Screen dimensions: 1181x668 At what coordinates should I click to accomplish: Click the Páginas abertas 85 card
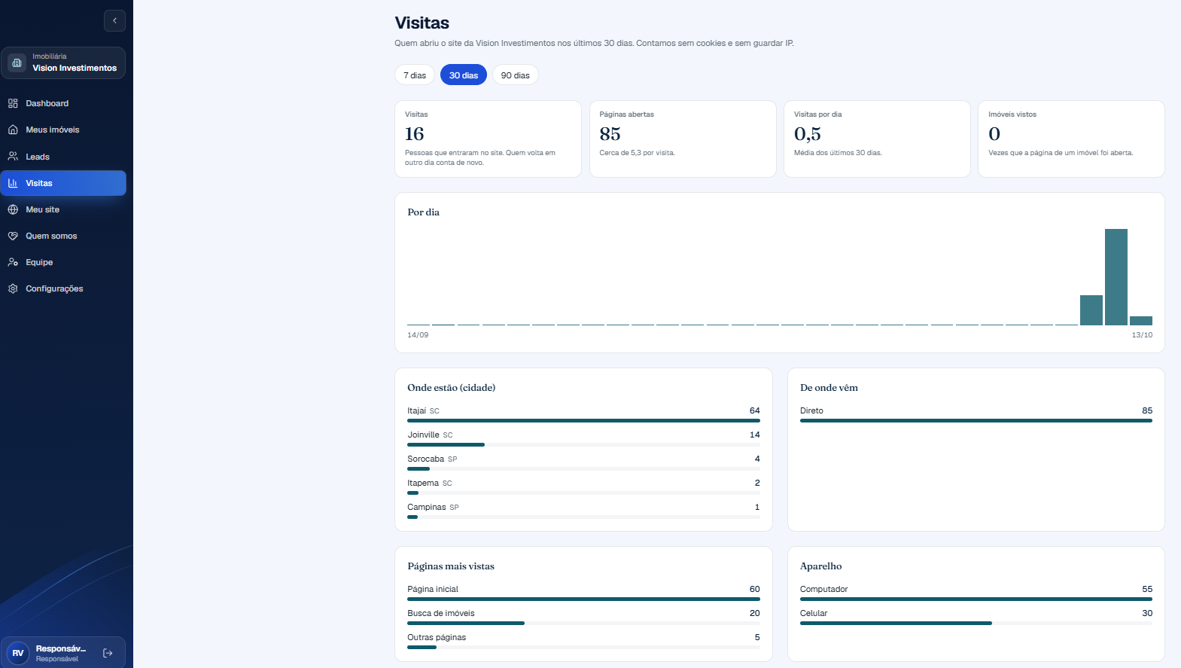click(683, 139)
